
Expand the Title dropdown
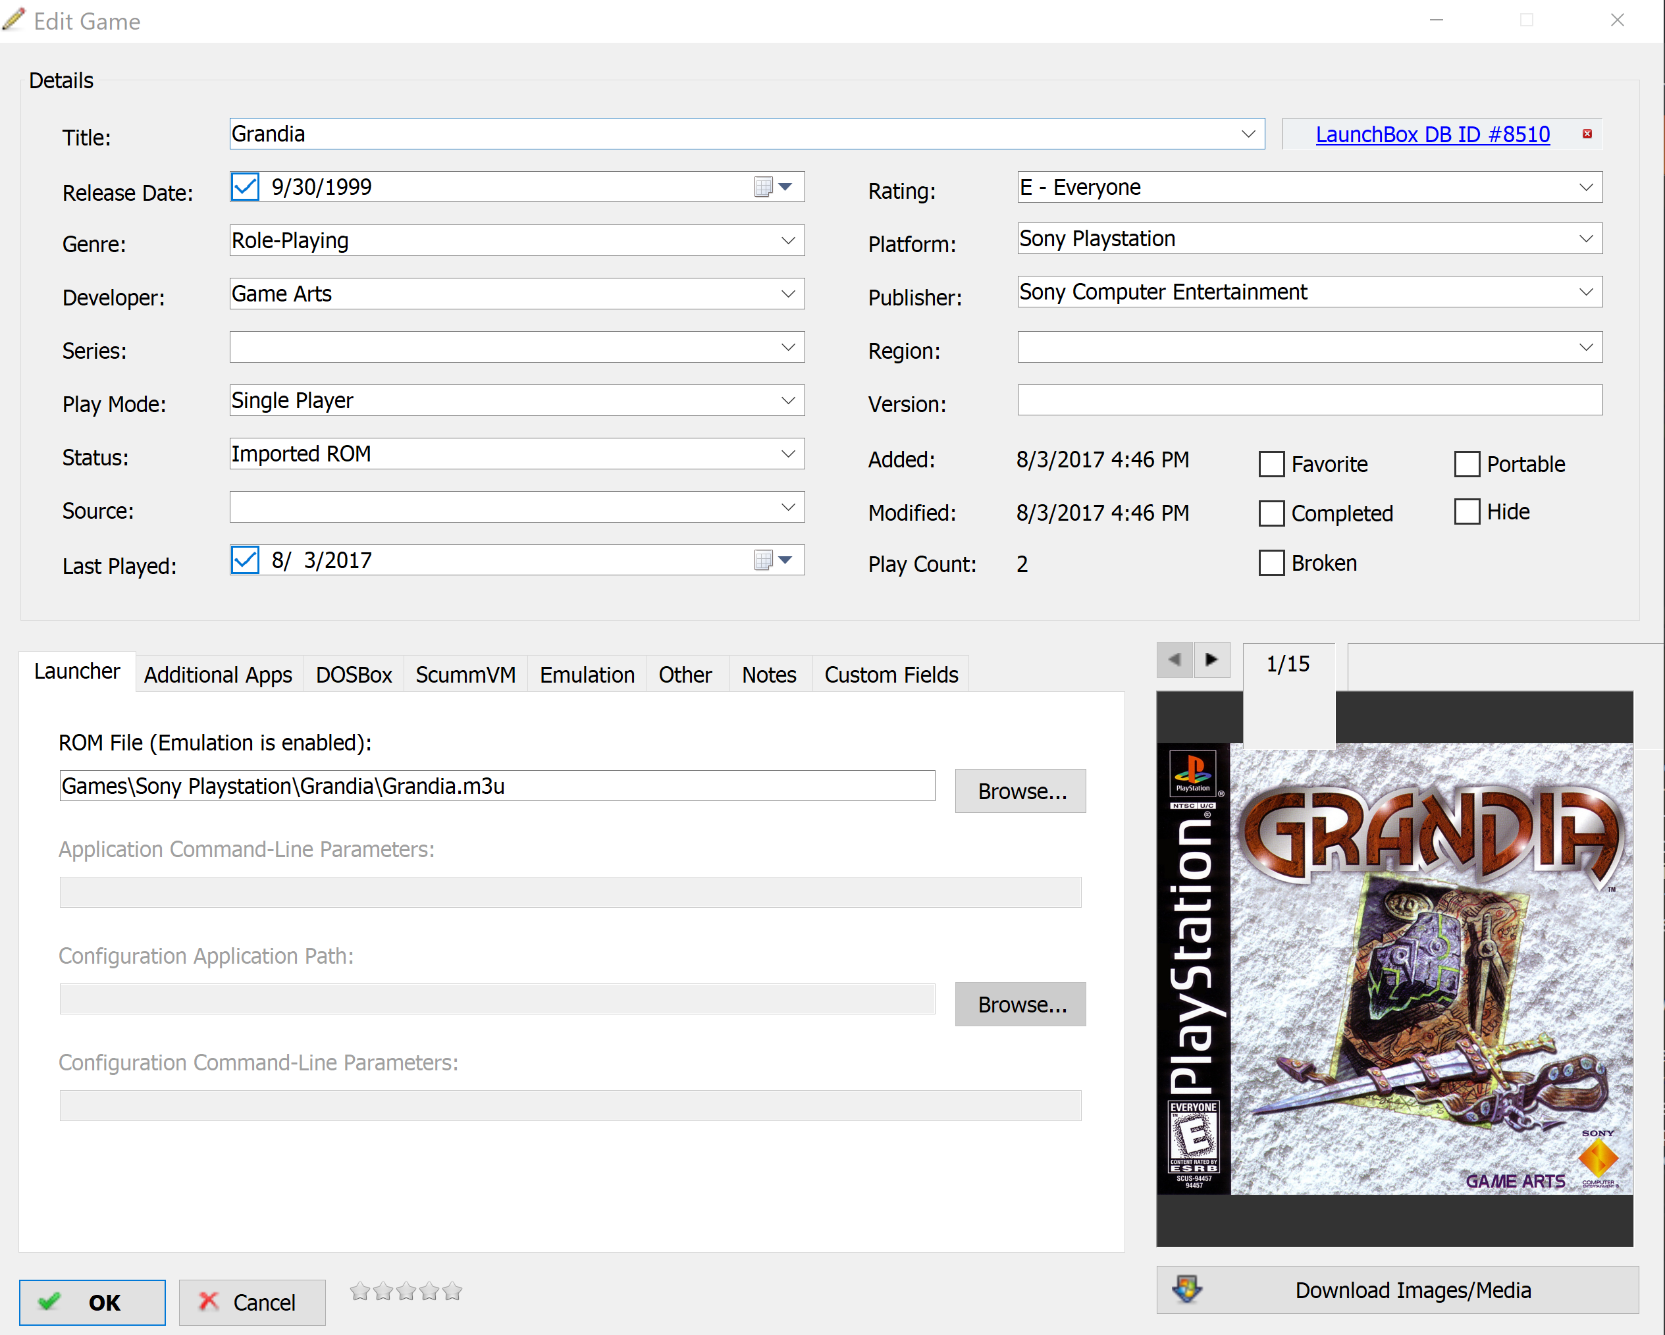[1248, 134]
